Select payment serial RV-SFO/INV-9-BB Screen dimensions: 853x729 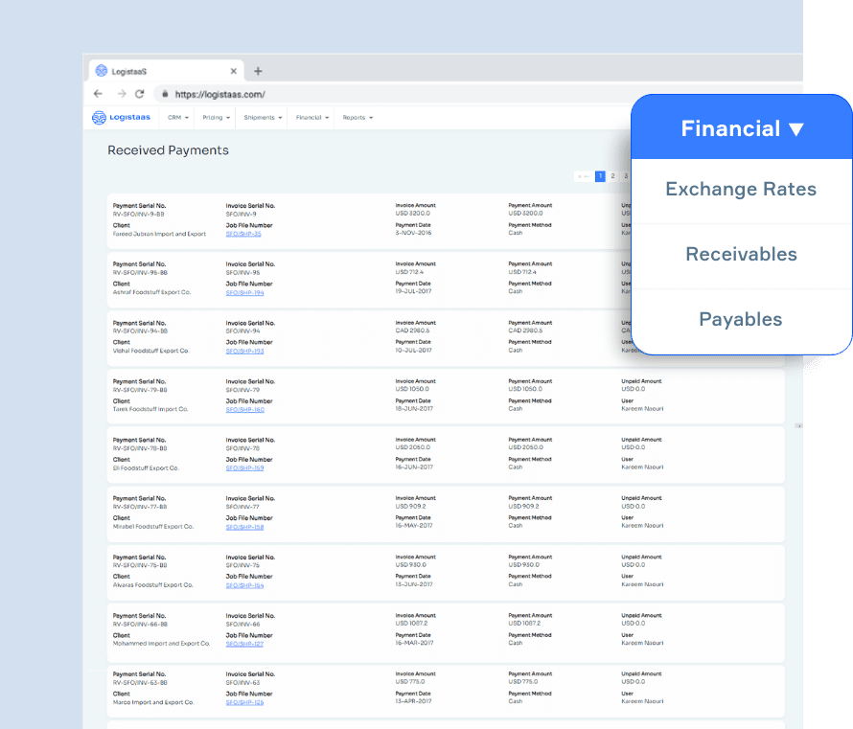[138, 215]
